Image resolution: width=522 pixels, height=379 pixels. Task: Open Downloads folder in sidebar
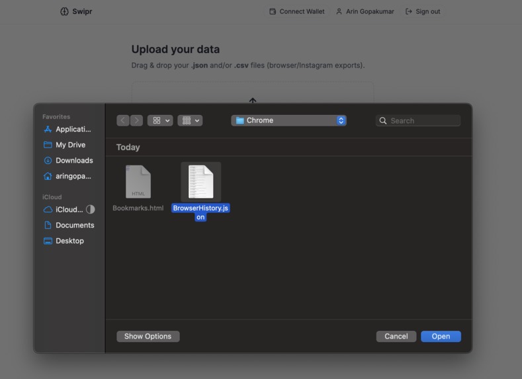[67, 160]
